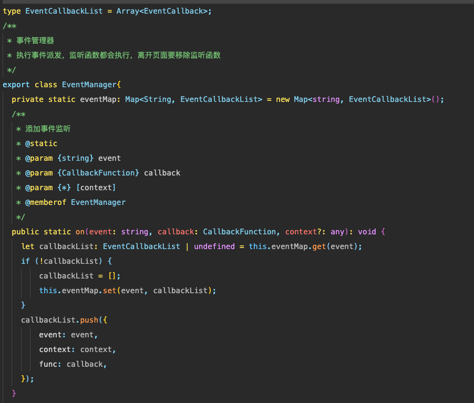Click the 事件管理器 comment line
Image resolution: width=474 pixels, height=403 pixels.
35,40
